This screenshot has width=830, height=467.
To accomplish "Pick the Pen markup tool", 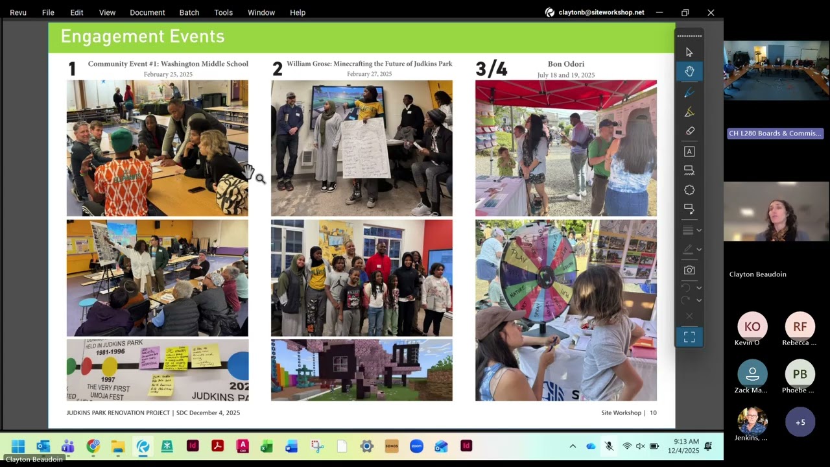I will pyautogui.click(x=689, y=93).
